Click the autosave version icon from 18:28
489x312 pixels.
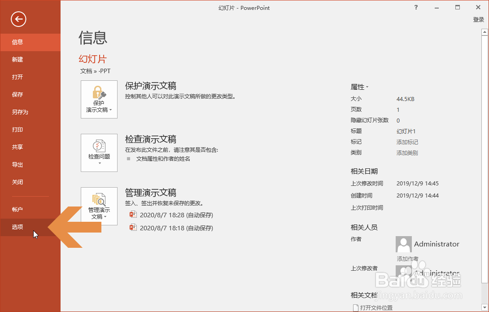tap(133, 215)
